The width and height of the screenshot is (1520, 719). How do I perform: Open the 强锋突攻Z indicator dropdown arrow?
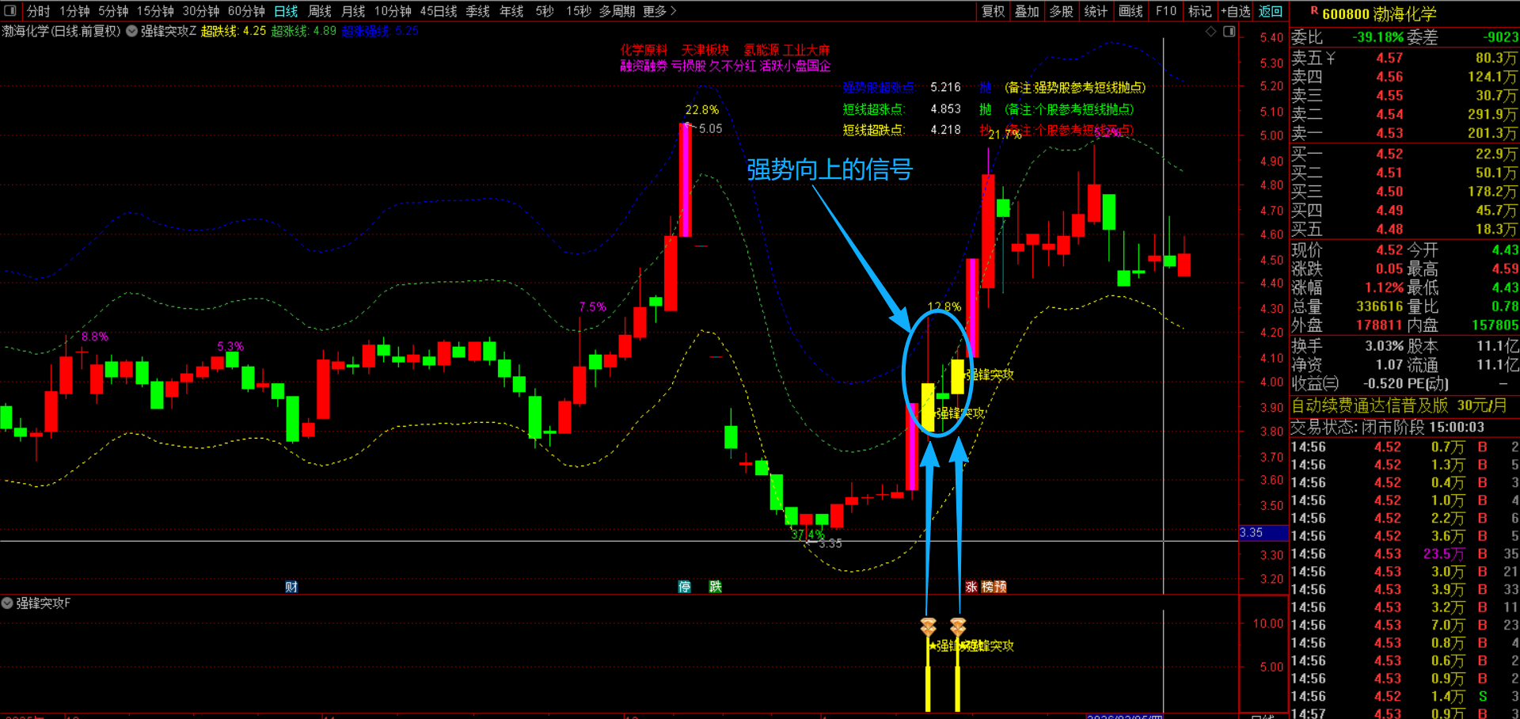pyautogui.click(x=132, y=32)
